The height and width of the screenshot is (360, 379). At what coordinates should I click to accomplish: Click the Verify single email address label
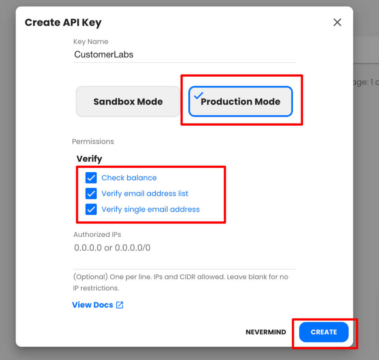[151, 209]
